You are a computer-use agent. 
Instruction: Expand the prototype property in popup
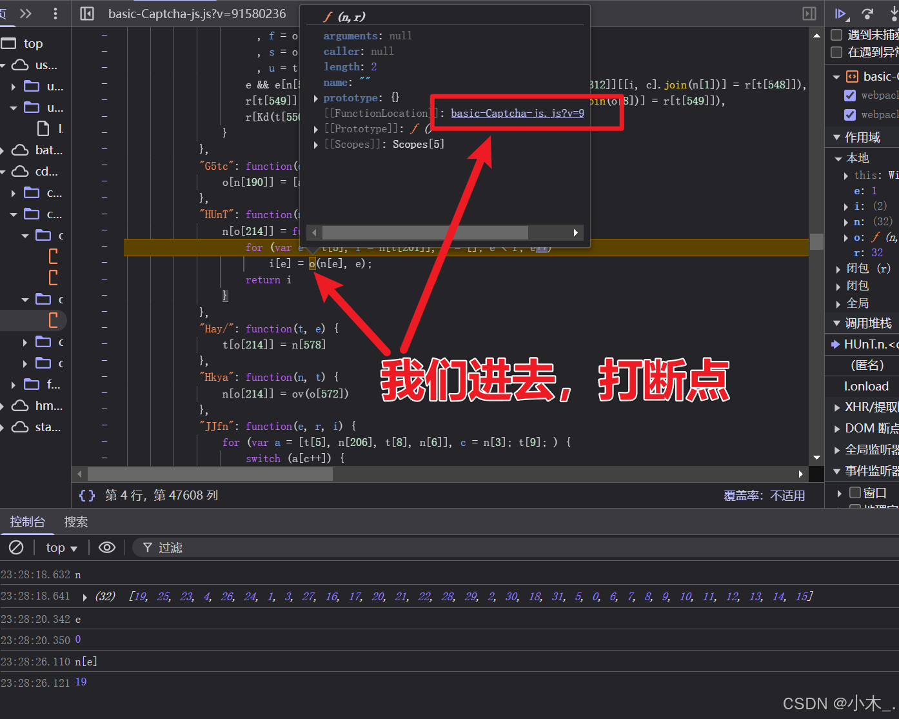[x=316, y=98]
